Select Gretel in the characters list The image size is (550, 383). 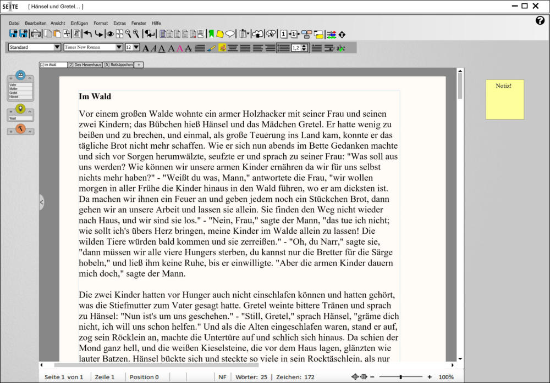(13, 93)
